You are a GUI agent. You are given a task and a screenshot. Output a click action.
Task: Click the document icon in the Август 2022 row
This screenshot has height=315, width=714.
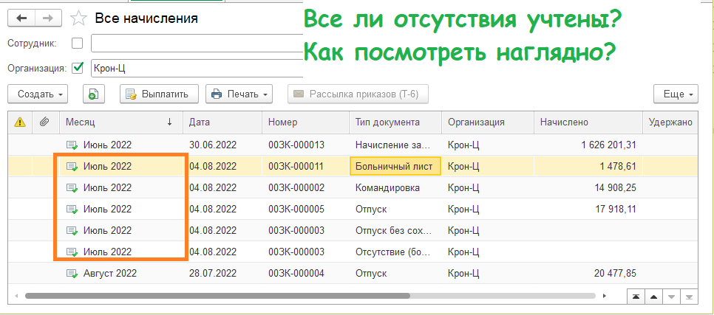(72, 274)
